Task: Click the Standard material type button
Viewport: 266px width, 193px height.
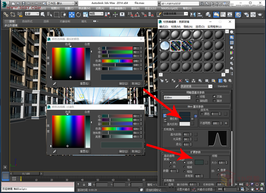Action: 223,86
